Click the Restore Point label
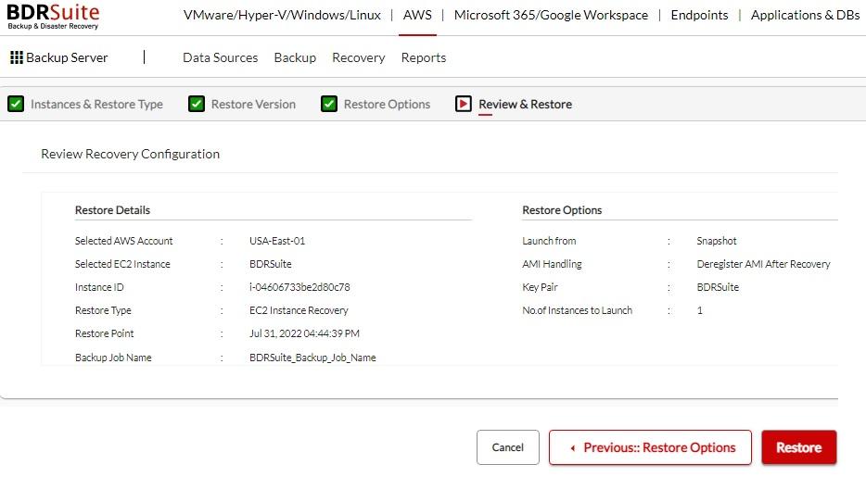Image resolution: width=866 pixels, height=477 pixels. click(x=104, y=333)
